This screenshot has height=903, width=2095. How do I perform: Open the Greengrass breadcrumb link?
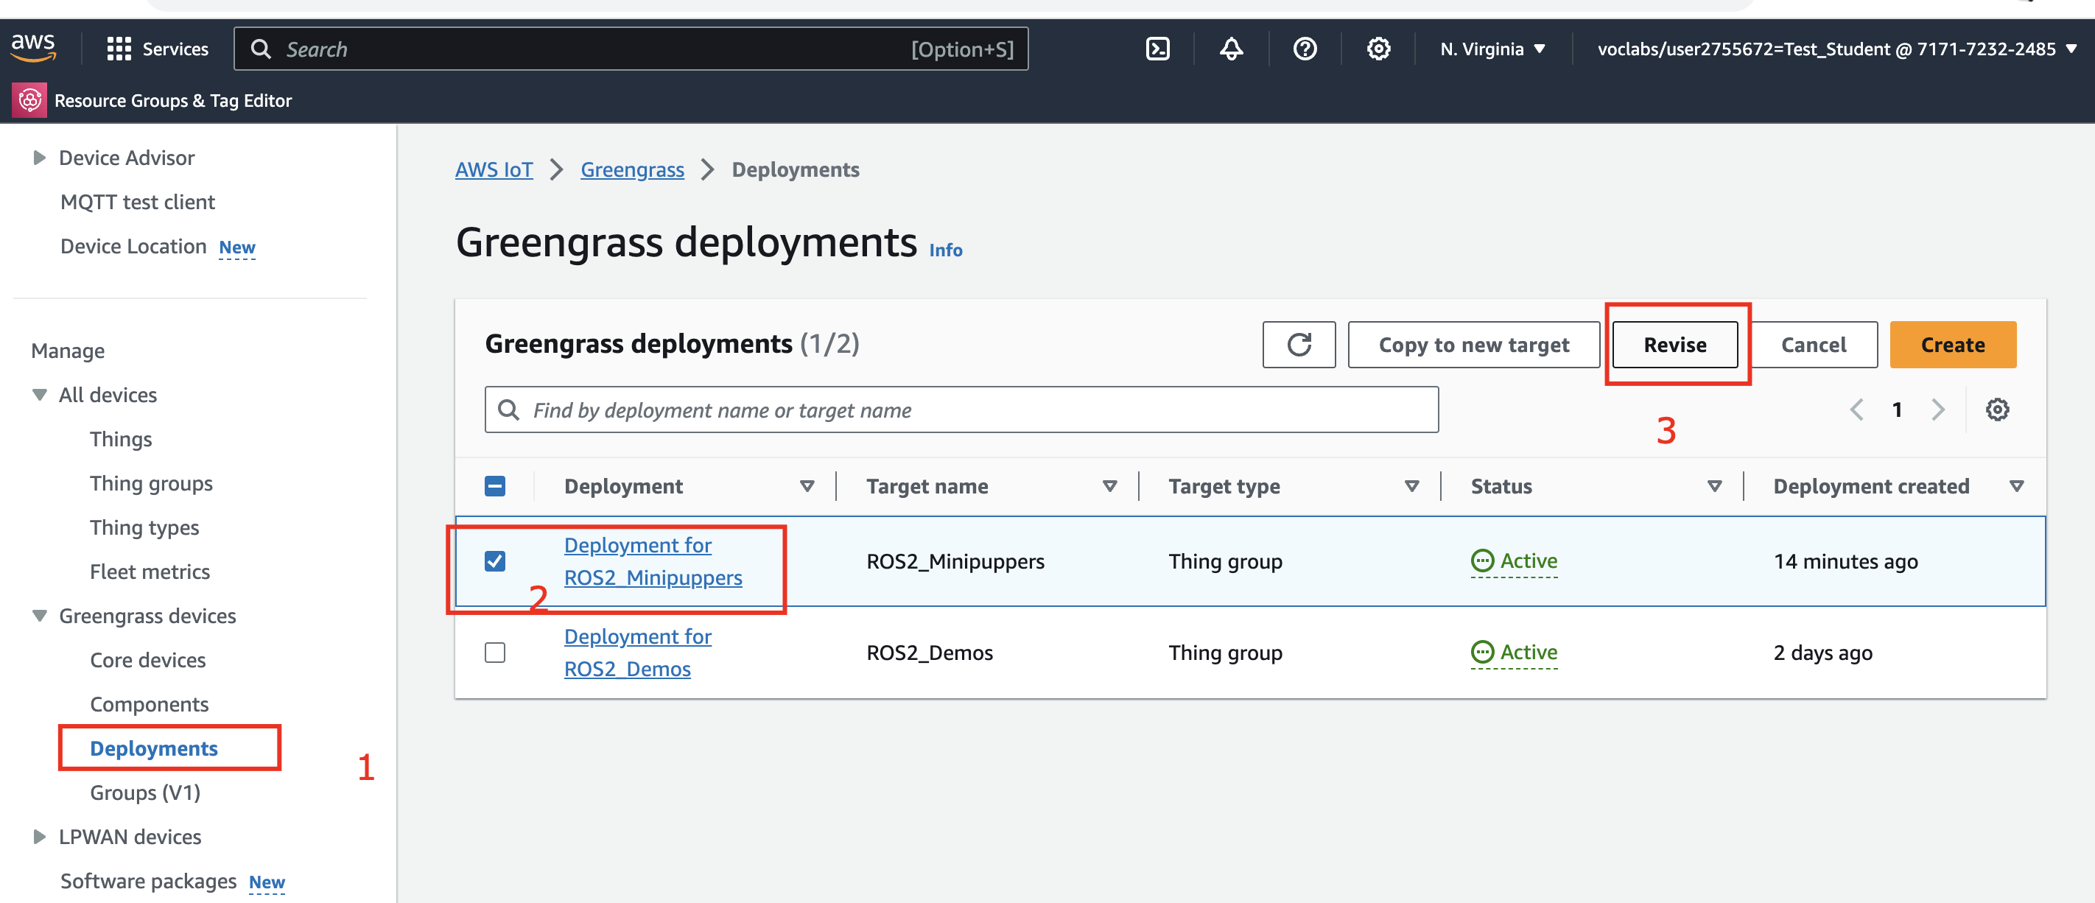point(632,169)
